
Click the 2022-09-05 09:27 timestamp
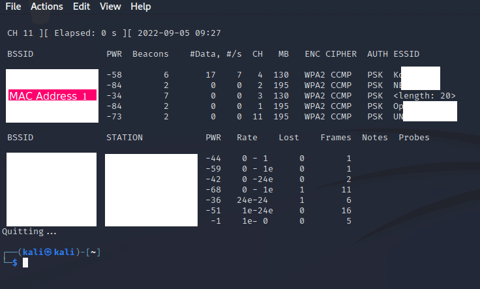pos(179,33)
